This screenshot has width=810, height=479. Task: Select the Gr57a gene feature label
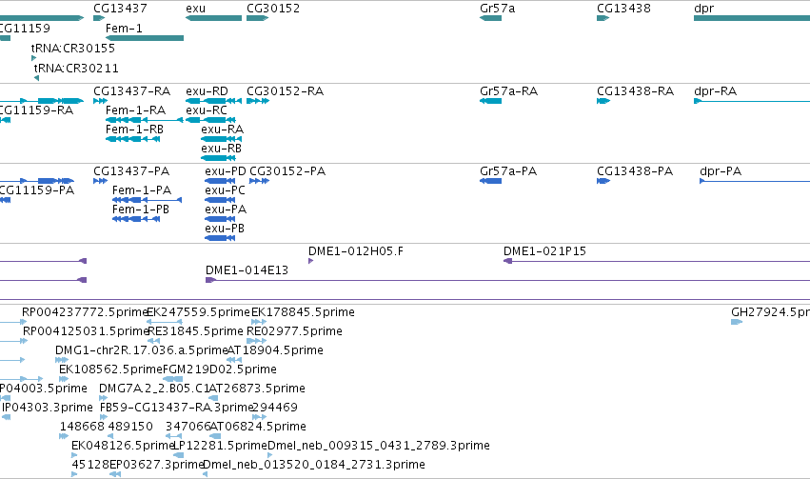point(497,9)
